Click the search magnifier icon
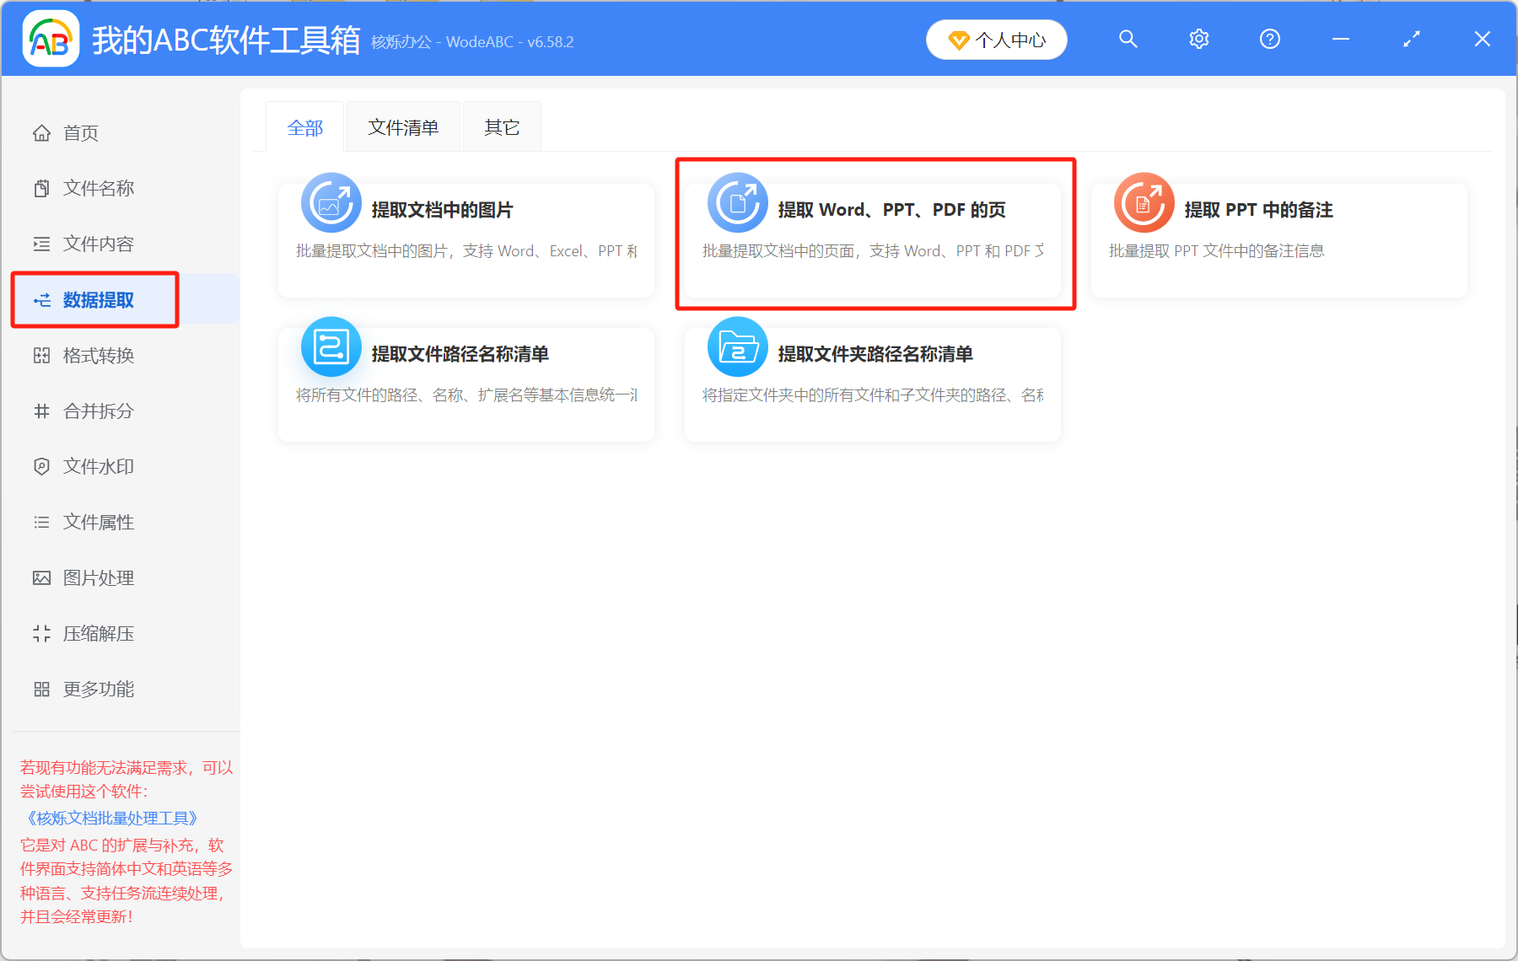The height and width of the screenshot is (961, 1518). pos(1128,39)
